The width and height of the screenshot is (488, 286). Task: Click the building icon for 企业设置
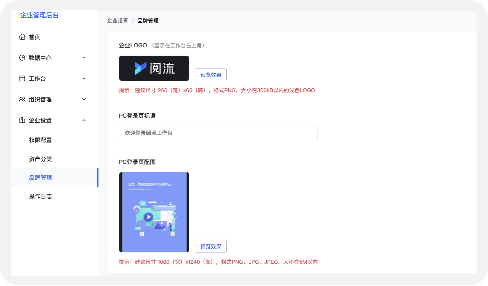coord(22,120)
